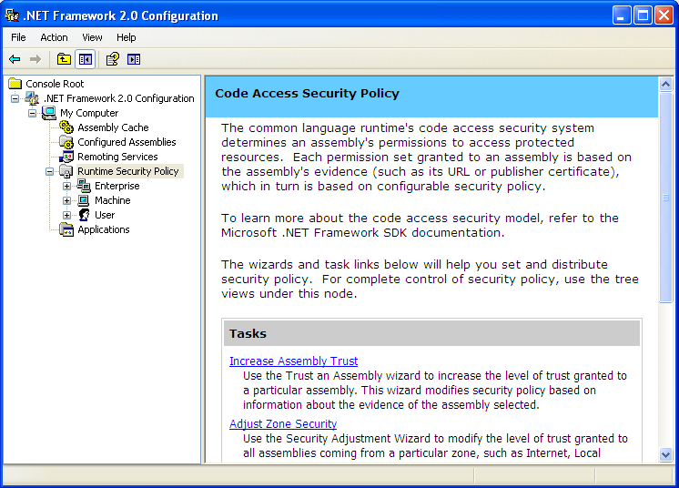Open the Increase Assembly Trust link

coord(294,361)
